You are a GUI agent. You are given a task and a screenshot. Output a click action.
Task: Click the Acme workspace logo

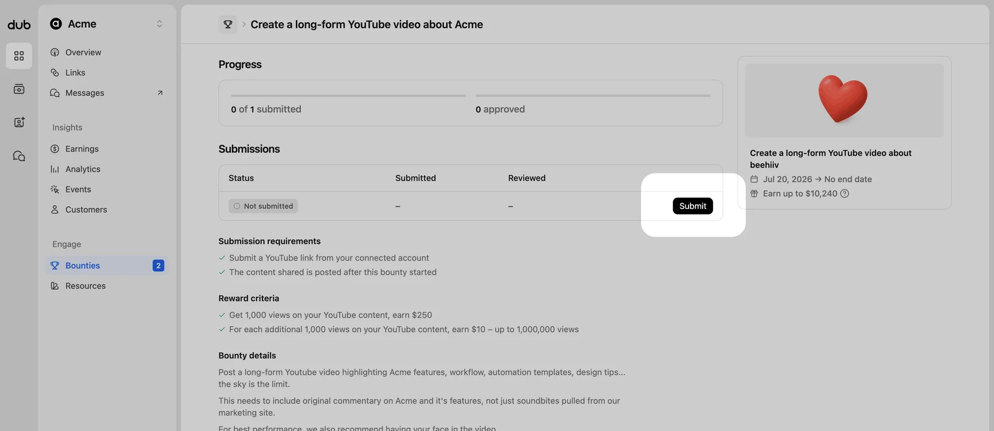click(x=56, y=24)
